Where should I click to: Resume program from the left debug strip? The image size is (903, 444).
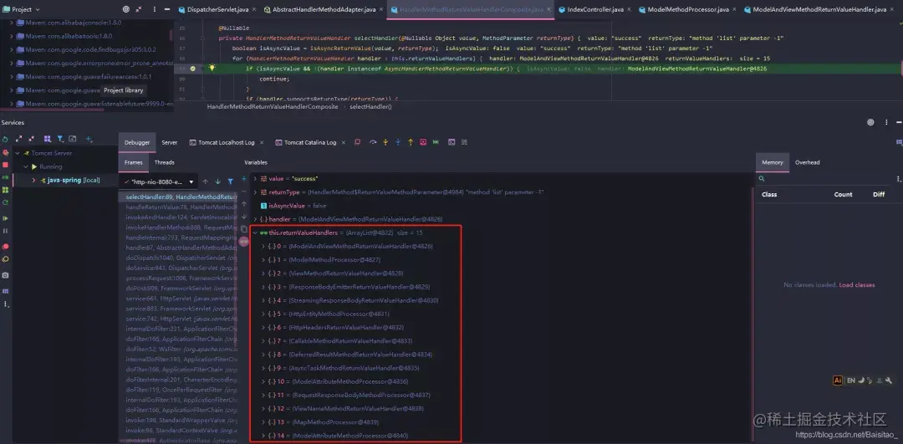click(5, 218)
